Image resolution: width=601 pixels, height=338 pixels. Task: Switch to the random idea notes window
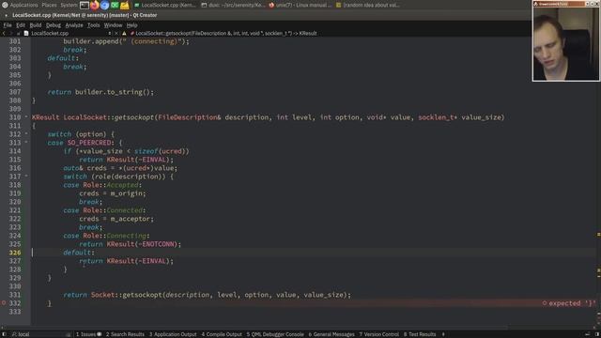click(368, 5)
